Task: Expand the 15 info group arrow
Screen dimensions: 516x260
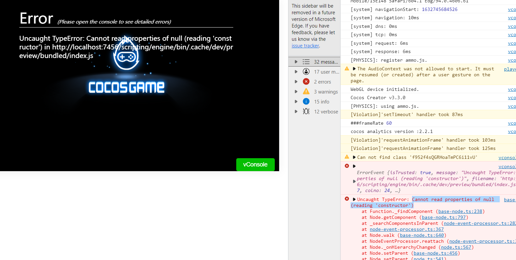Action: pos(296,101)
